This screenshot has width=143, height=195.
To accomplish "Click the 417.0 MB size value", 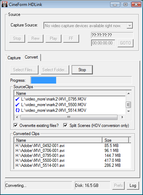I will (x=113, y=160).
